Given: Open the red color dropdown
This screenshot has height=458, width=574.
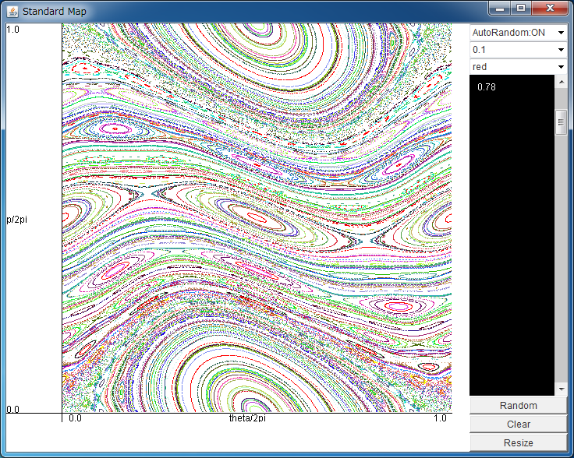Looking at the screenshot, I should [x=519, y=67].
